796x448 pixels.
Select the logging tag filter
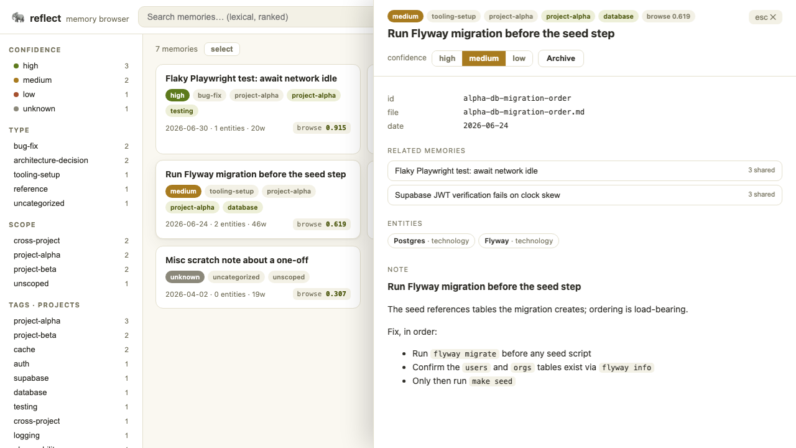[71, 436]
